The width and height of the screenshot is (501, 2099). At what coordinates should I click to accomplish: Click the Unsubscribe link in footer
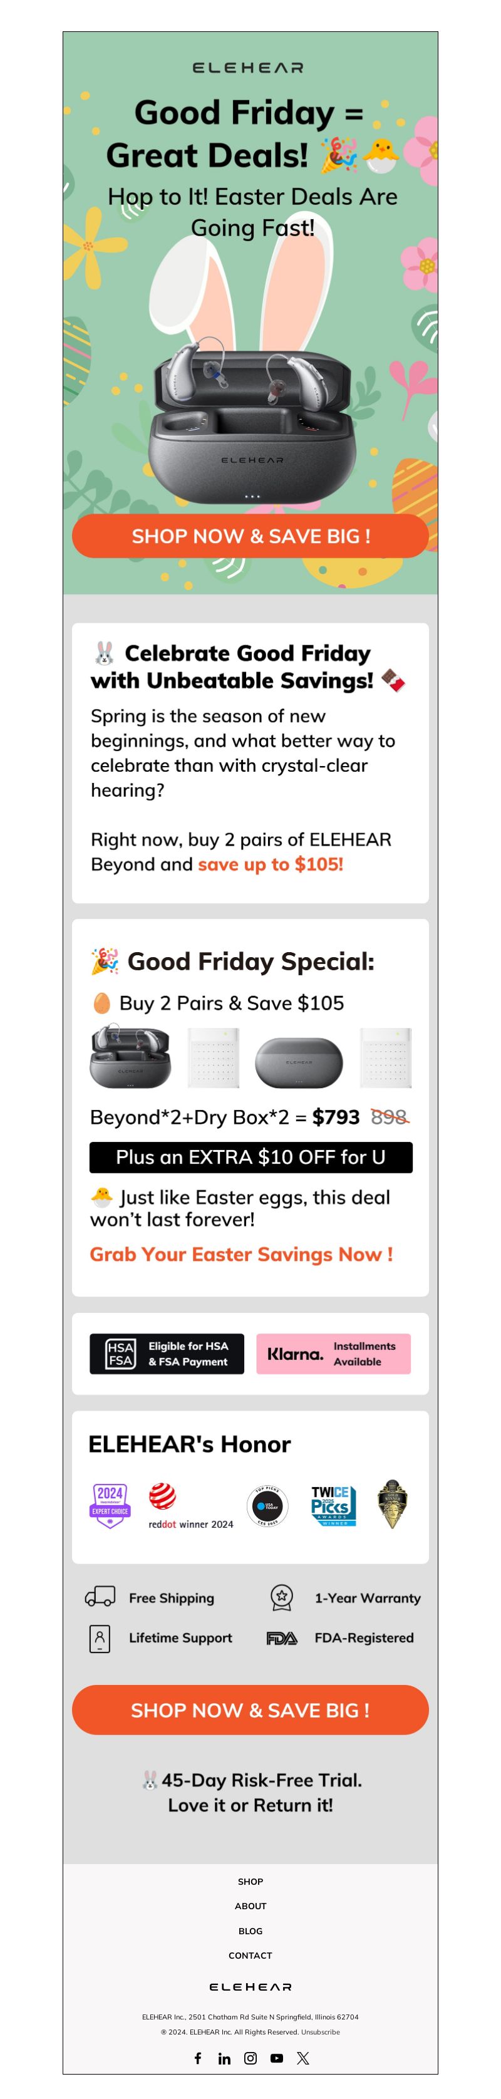320,2031
